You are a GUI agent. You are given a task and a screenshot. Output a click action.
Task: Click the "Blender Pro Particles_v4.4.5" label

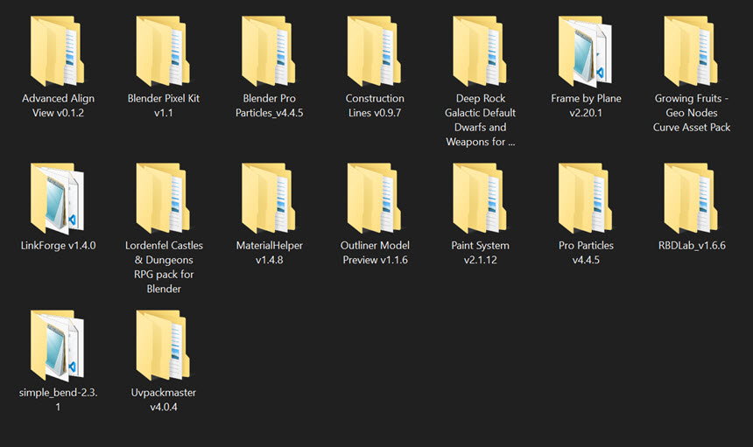click(x=269, y=106)
